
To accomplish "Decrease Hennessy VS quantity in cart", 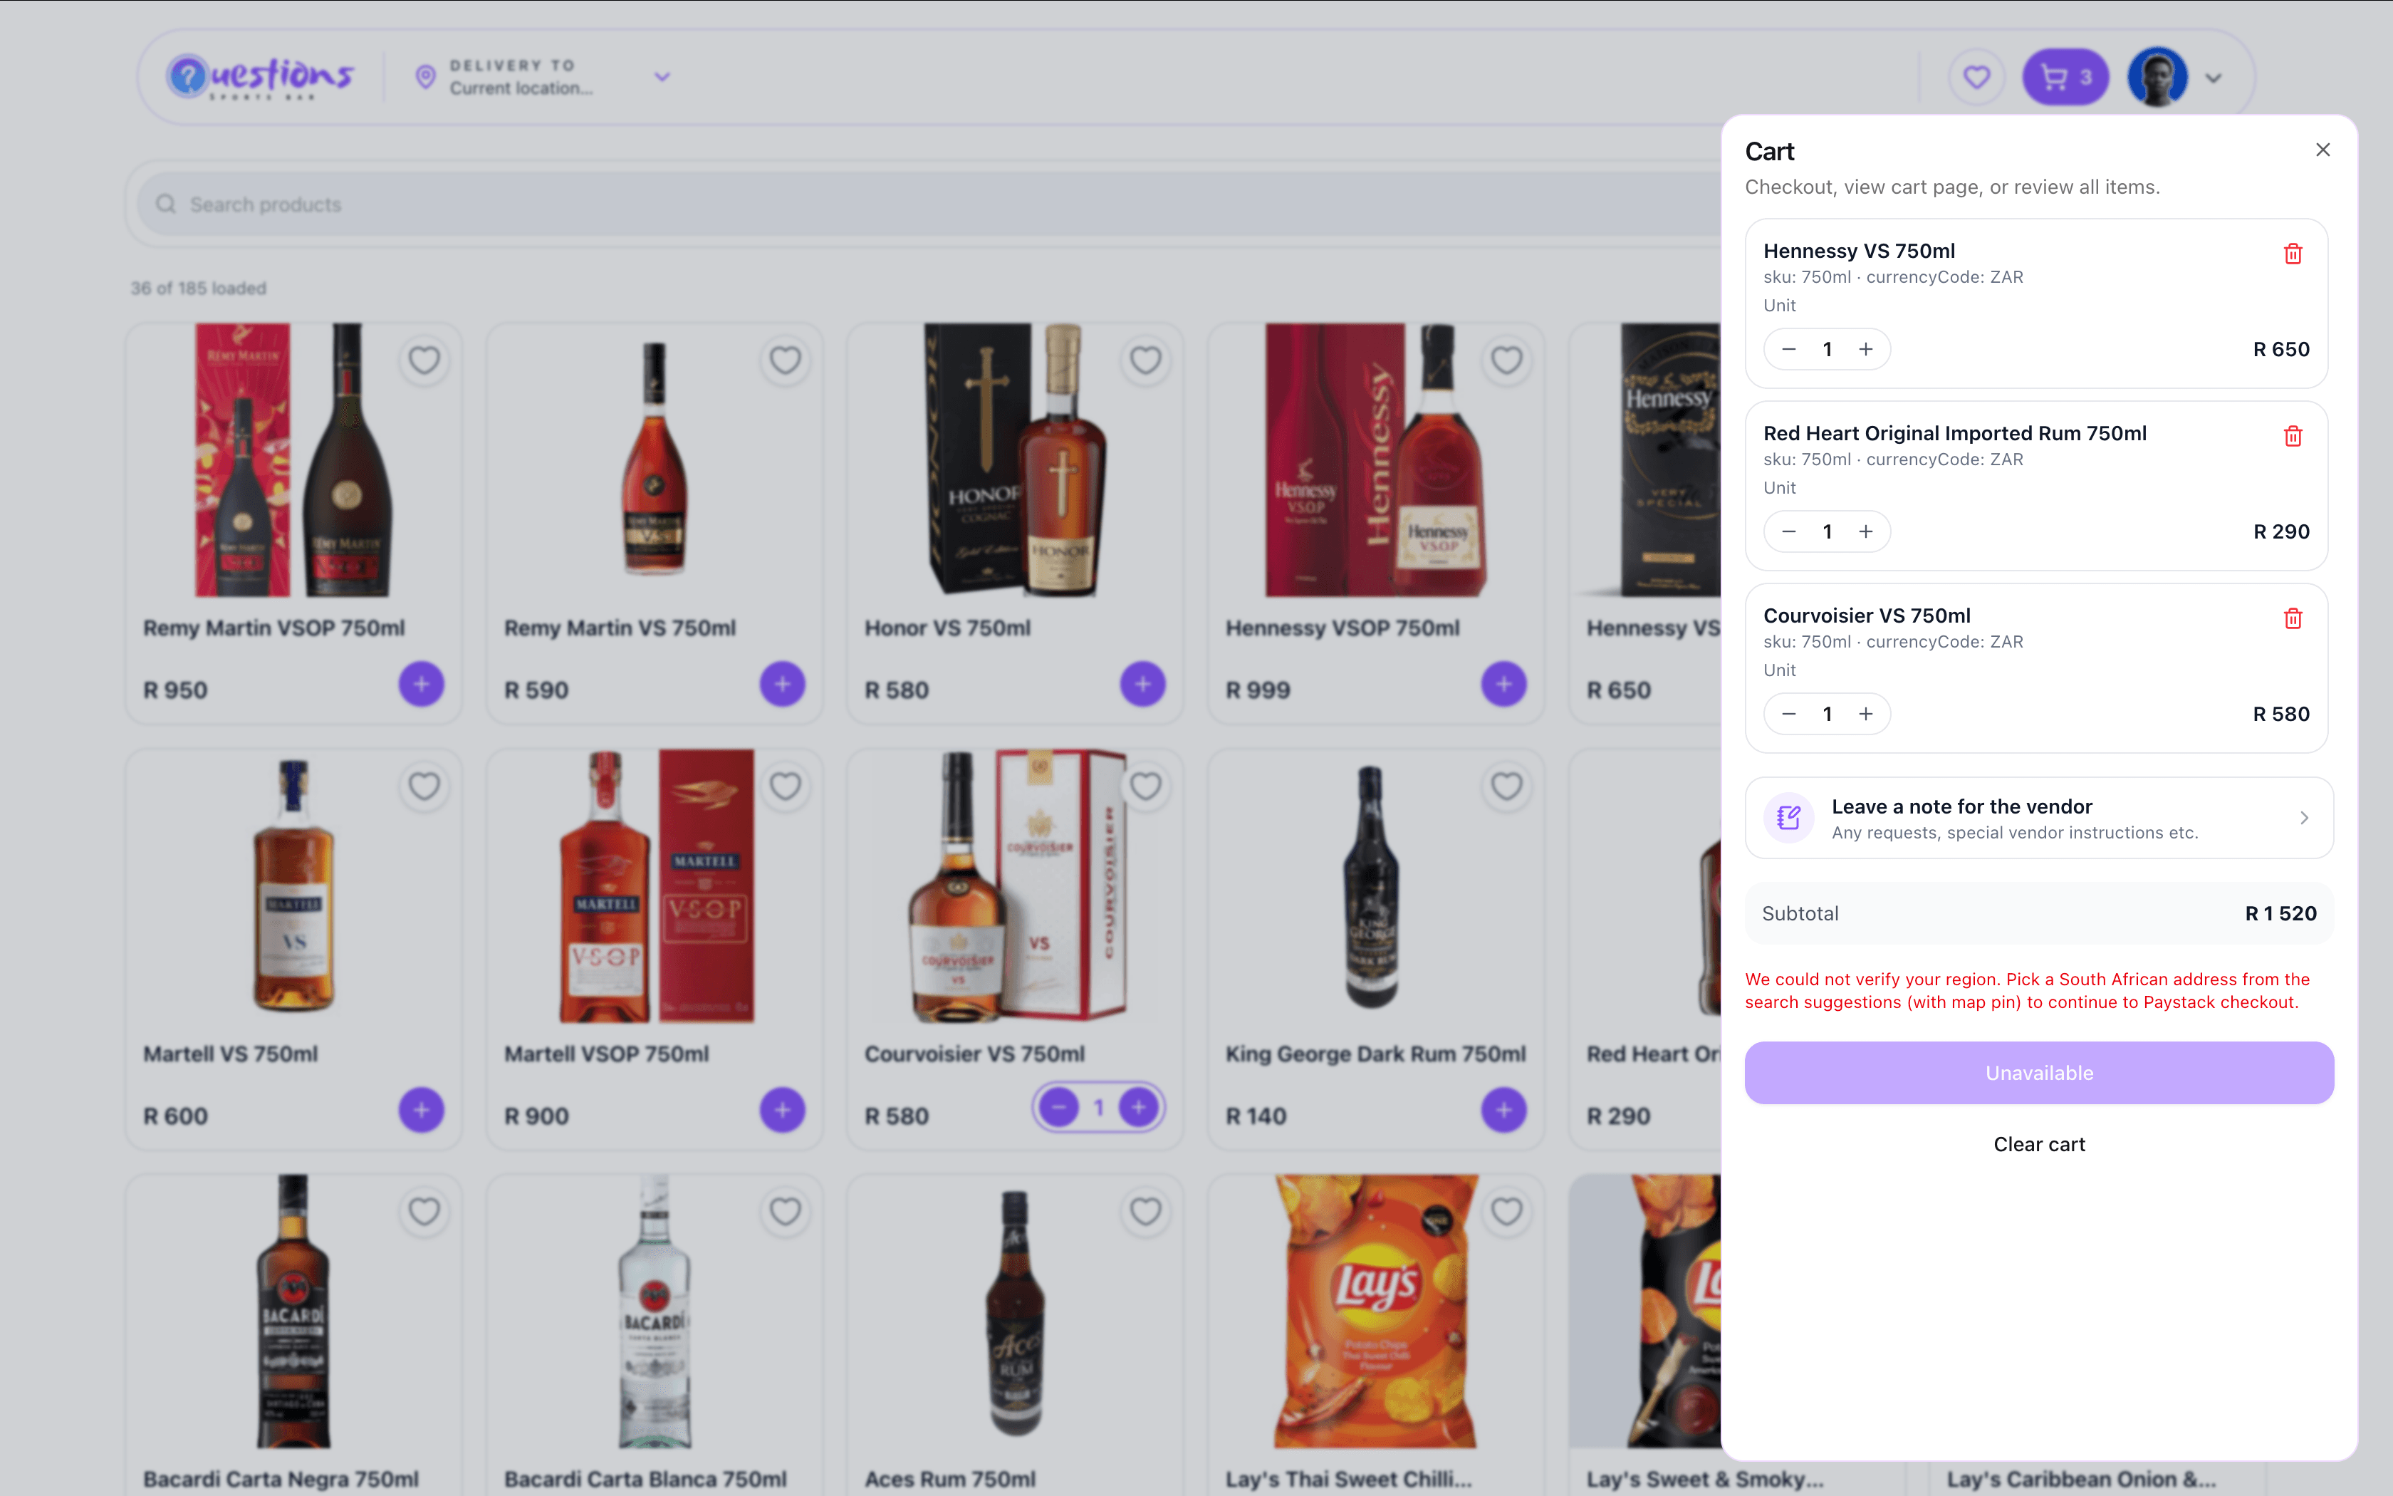I will coord(1789,349).
